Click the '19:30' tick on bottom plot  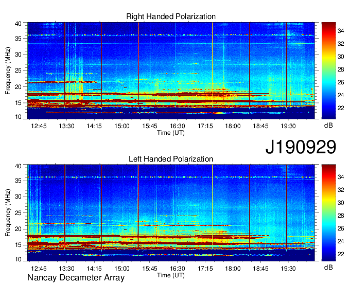click(288, 269)
